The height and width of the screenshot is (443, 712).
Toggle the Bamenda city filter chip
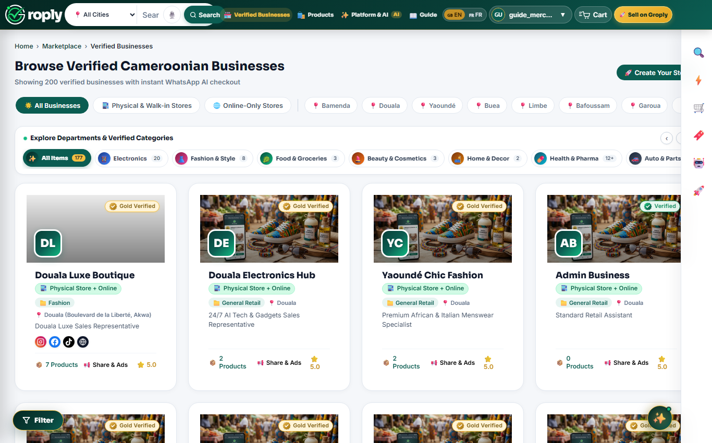pyautogui.click(x=331, y=105)
